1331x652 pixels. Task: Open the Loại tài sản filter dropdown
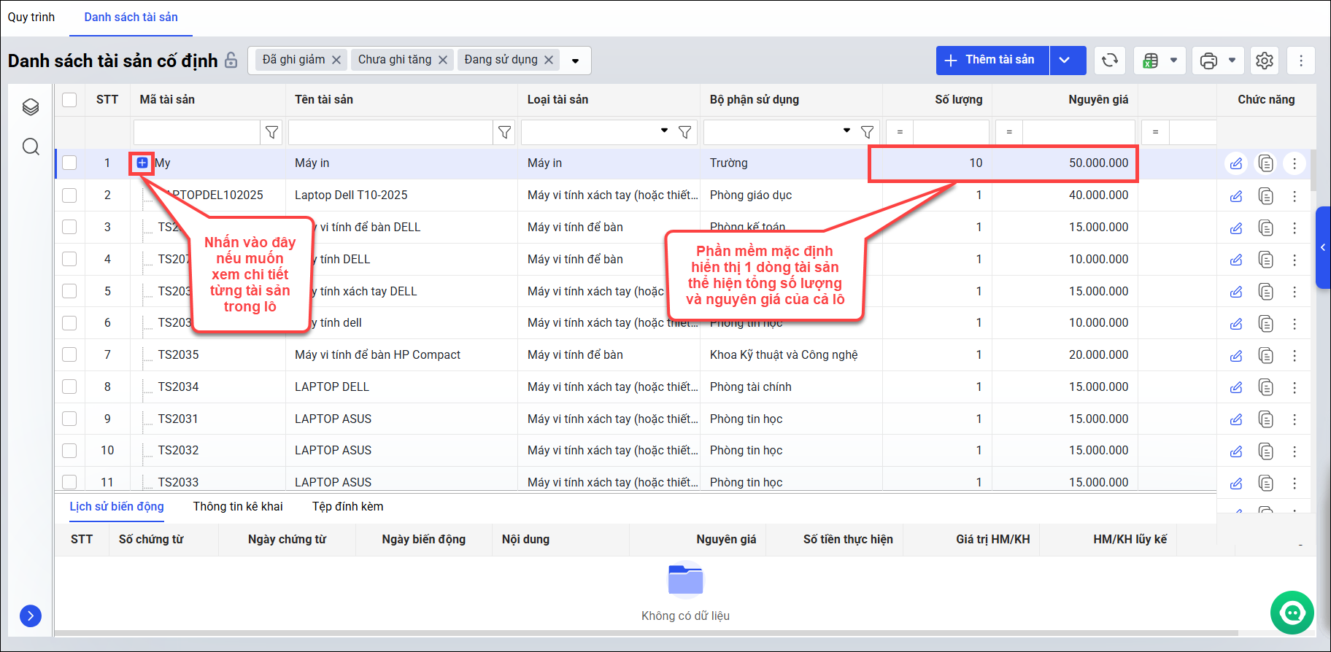coord(664,131)
